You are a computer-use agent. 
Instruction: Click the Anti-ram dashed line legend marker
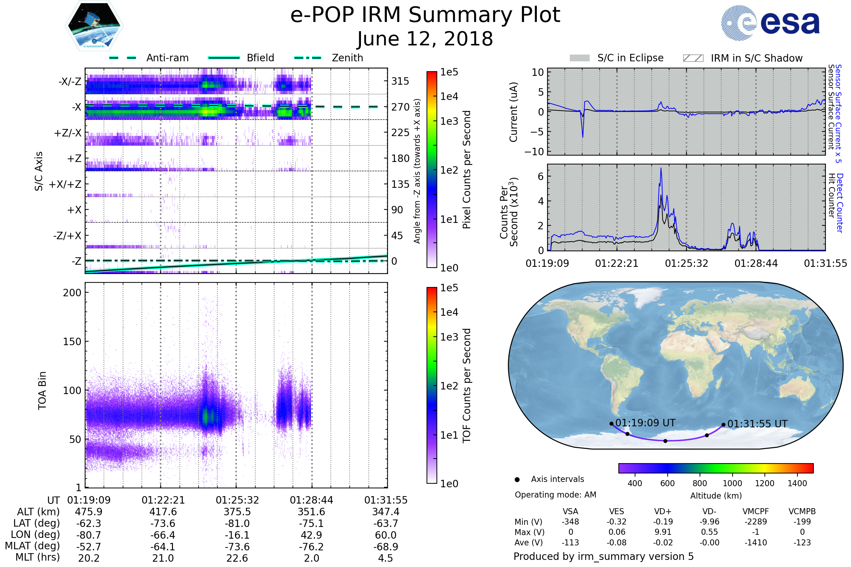coord(123,58)
